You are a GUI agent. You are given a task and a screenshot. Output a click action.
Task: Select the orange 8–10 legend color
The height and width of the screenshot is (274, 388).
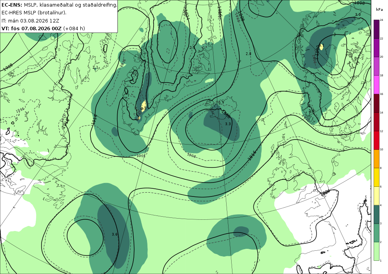pos(377,159)
